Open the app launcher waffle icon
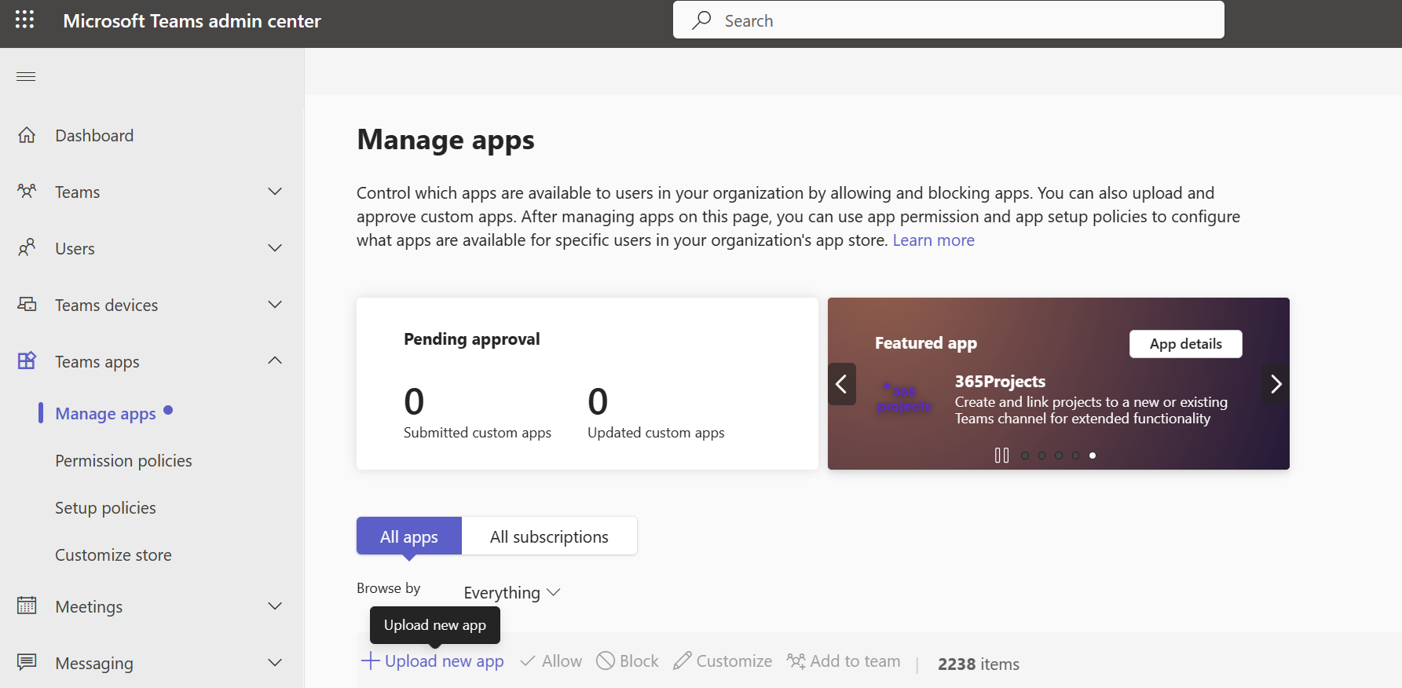The image size is (1402, 688). pyautogui.click(x=24, y=20)
